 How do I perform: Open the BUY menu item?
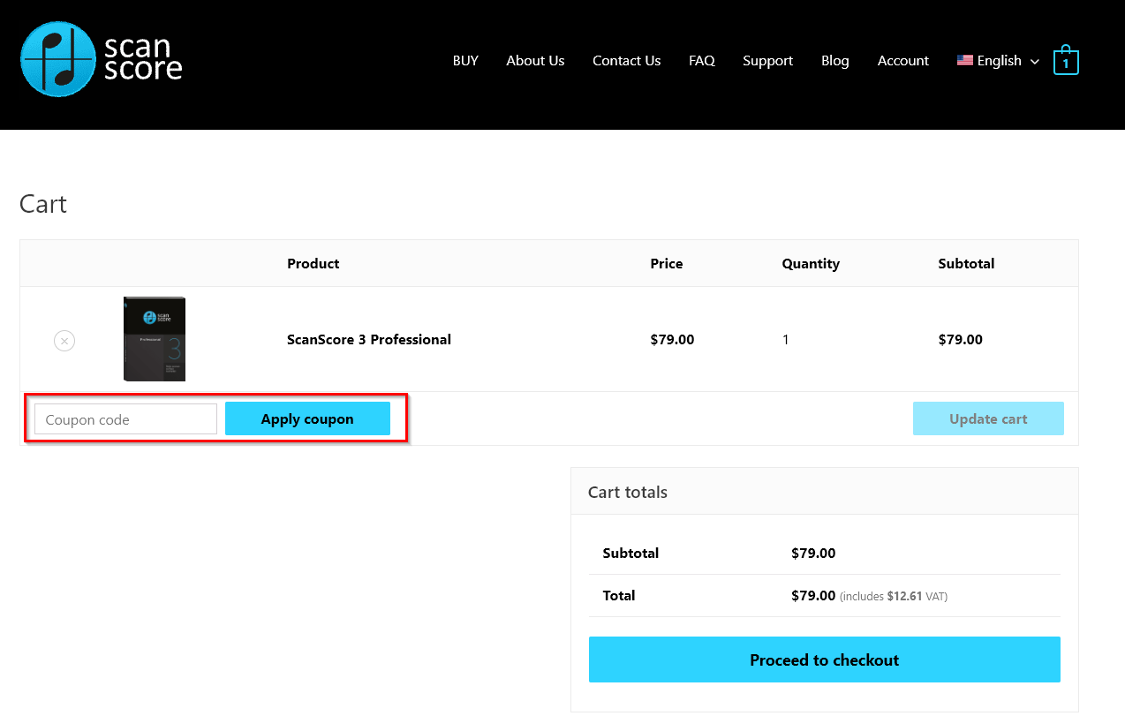(x=465, y=61)
